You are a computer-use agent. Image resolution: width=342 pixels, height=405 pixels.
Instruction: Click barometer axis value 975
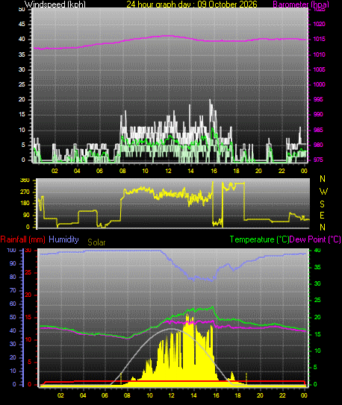[318, 160]
